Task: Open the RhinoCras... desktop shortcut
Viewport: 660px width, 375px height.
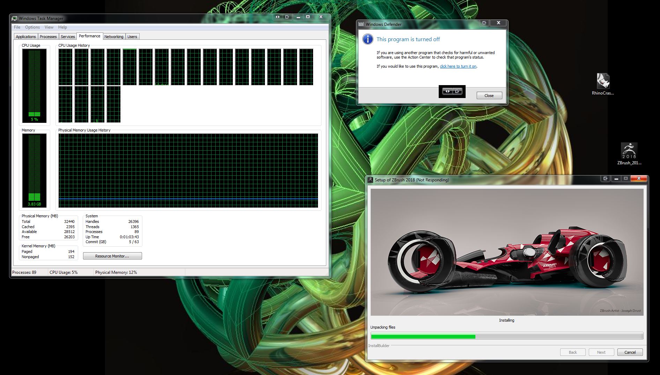Action: pyautogui.click(x=603, y=84)
